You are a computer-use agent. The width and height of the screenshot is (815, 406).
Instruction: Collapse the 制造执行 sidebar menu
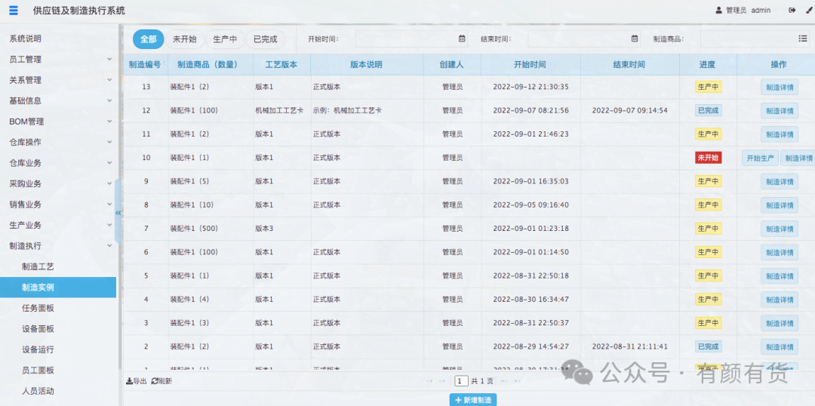59,246
